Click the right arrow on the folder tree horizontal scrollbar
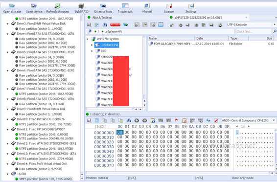The image size is (277, 182). click(x=140, y=109)
